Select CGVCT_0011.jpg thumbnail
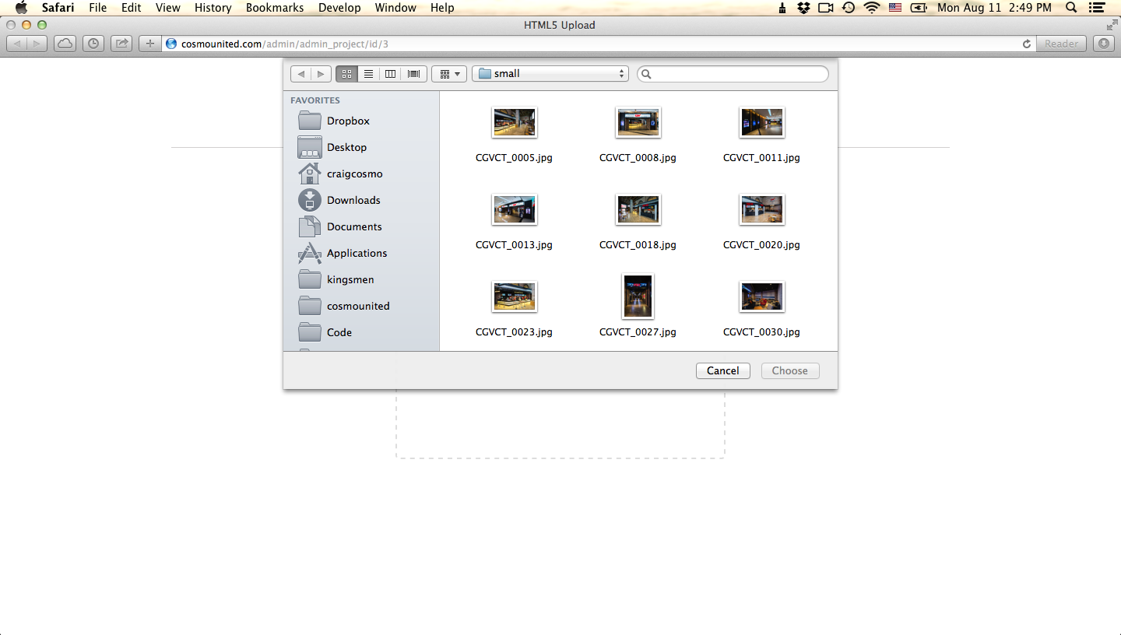 [761, 122]
